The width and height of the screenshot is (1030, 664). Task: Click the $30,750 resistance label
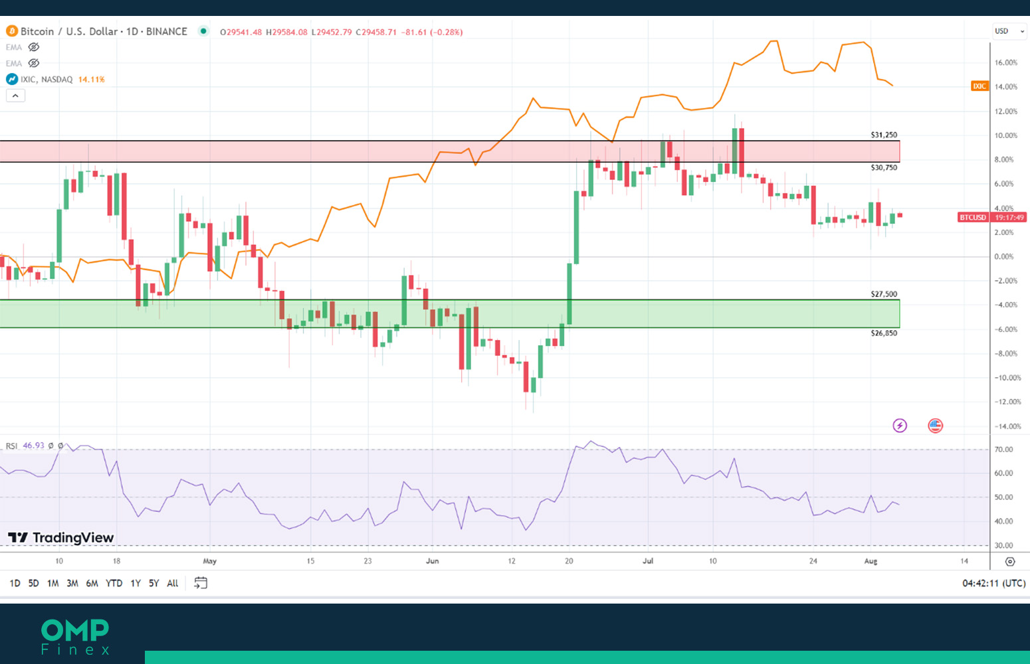[x=884, y=167]
